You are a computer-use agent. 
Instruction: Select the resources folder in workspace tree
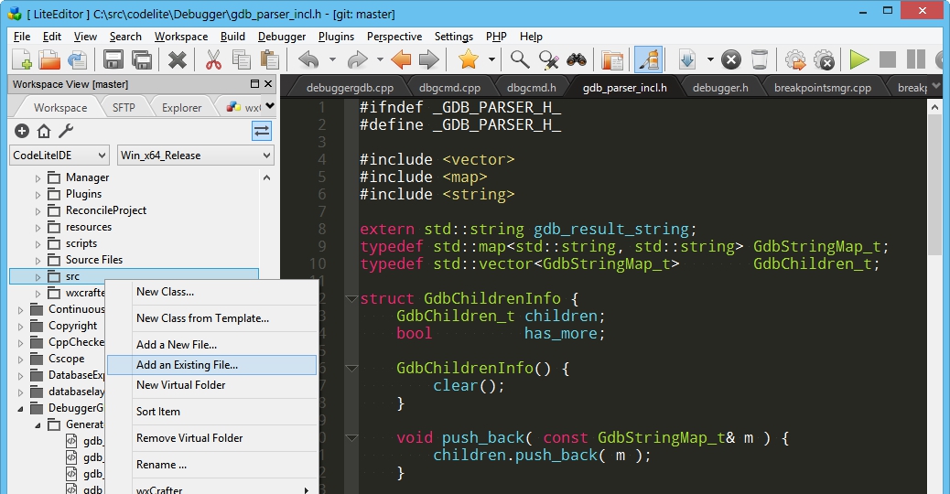click(x=88, y=227)
